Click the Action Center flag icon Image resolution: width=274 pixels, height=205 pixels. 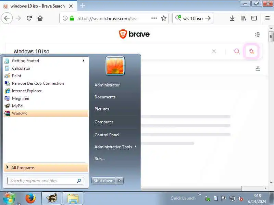point(224,199)
